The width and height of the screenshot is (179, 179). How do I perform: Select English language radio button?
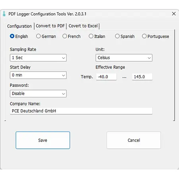pos(19,36)
